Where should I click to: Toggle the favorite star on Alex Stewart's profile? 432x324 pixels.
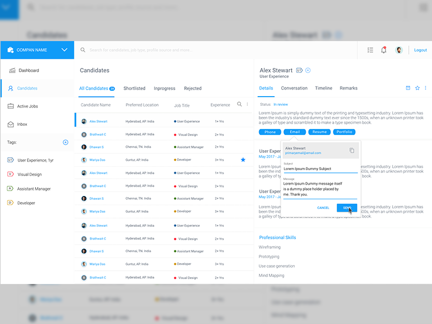pos(416,87)
